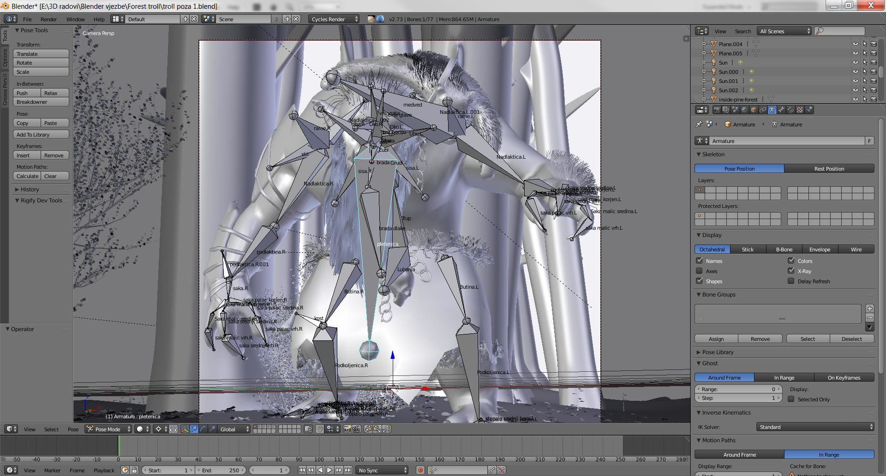Hide Sun.001 using its eye icon
886x476 pixels.
(x=855, y=81)
